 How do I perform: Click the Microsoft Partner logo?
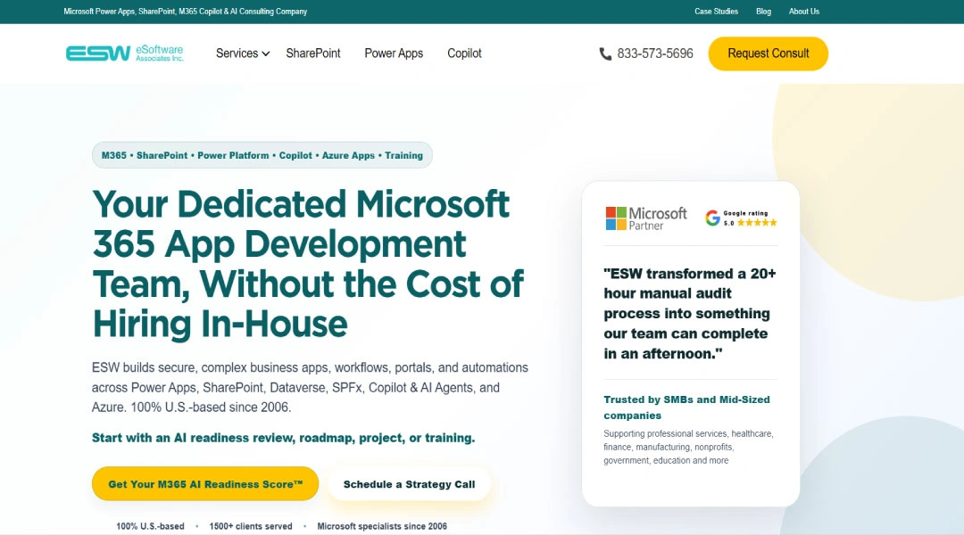[x=646, y=218]
